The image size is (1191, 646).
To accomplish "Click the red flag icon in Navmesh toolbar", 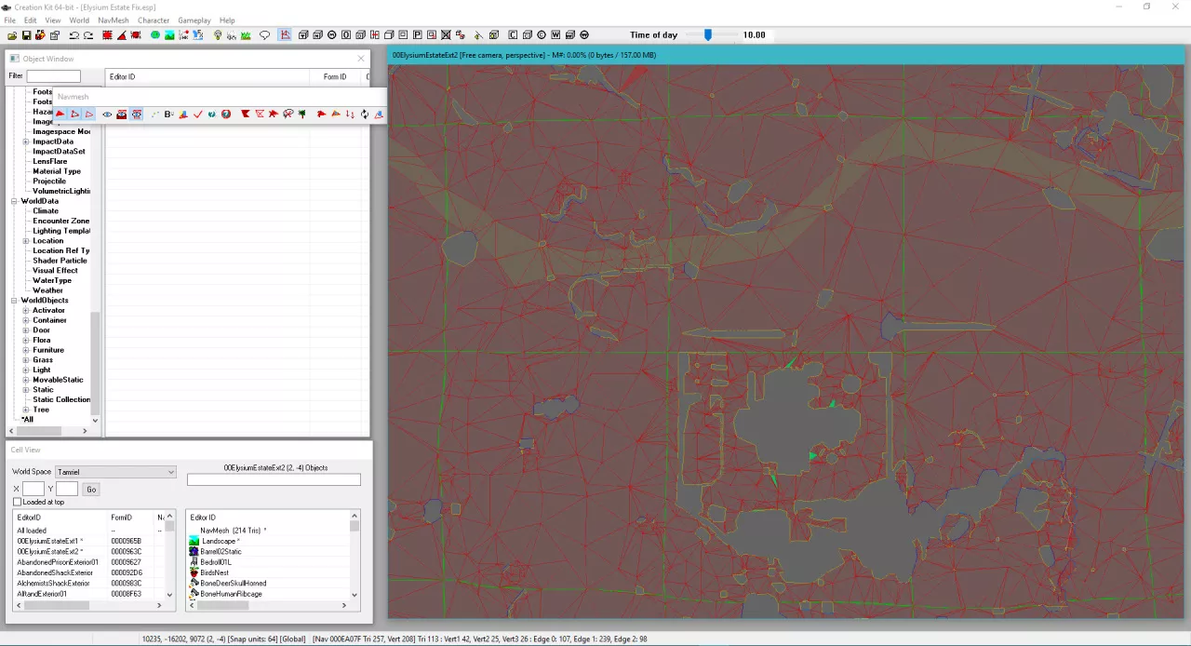I will (x=246, y=114).
